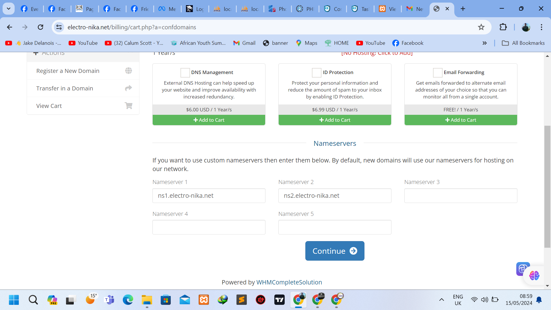Click the Nameserver 3 input field
Viewport: 551px width, 310px height.
(461, 196)
